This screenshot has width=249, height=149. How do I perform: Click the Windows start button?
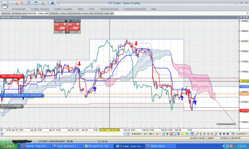(9, 146)
